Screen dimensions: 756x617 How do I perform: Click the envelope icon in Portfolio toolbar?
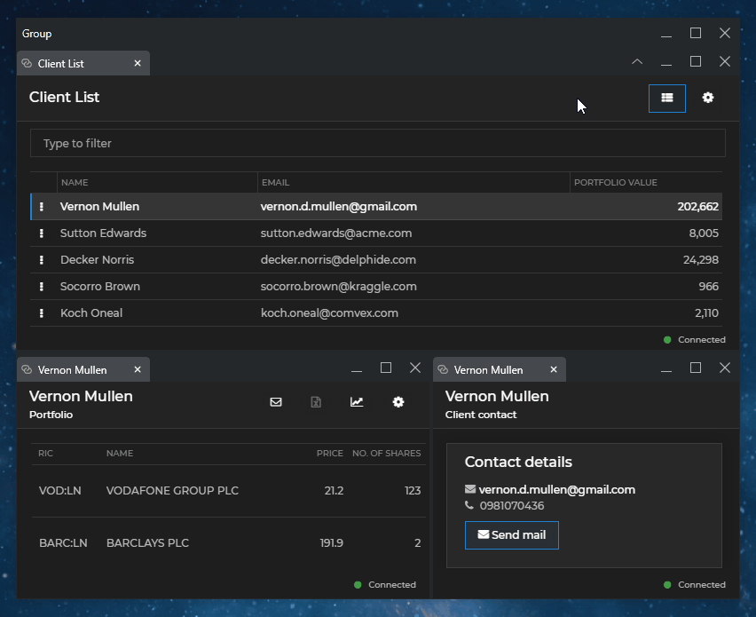(x=276, y=402)
